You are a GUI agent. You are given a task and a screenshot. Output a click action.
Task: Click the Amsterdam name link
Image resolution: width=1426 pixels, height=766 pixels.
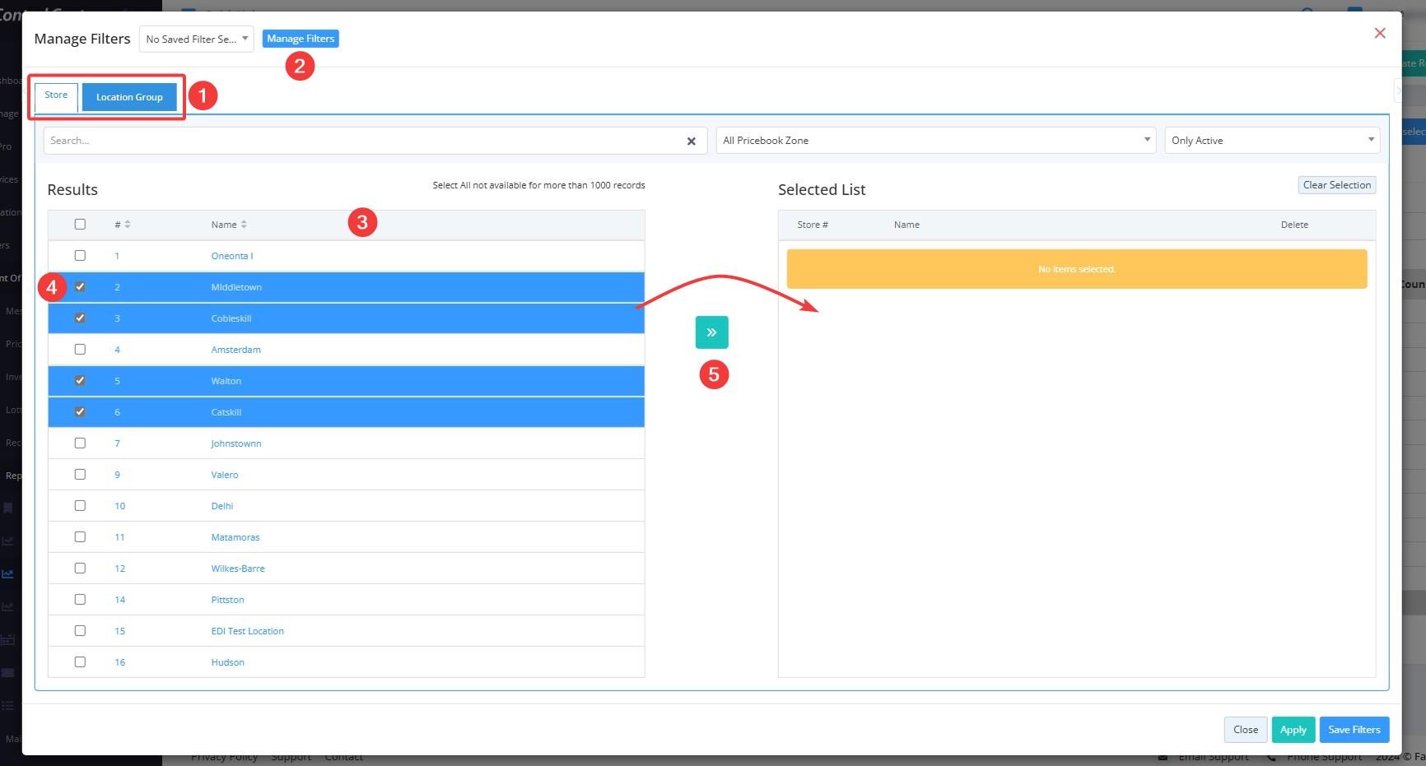(x=235, y=350)
